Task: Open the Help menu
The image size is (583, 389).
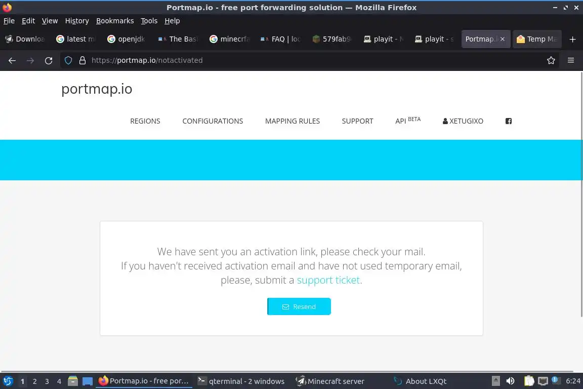Action: (172, 21)
